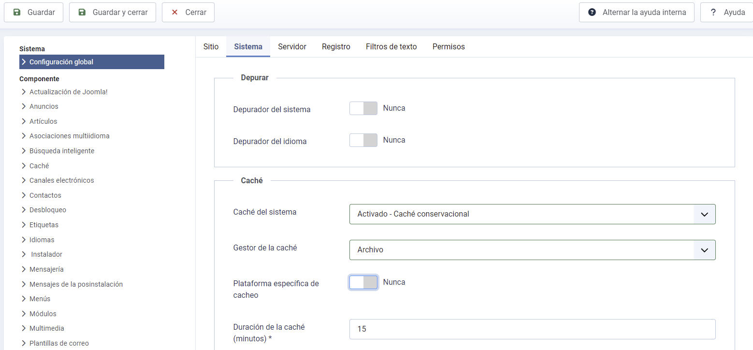This screenshot has width=753, height=350.
Task: Toggle the Depurador del idioma switch
Action: coord(363,140)
